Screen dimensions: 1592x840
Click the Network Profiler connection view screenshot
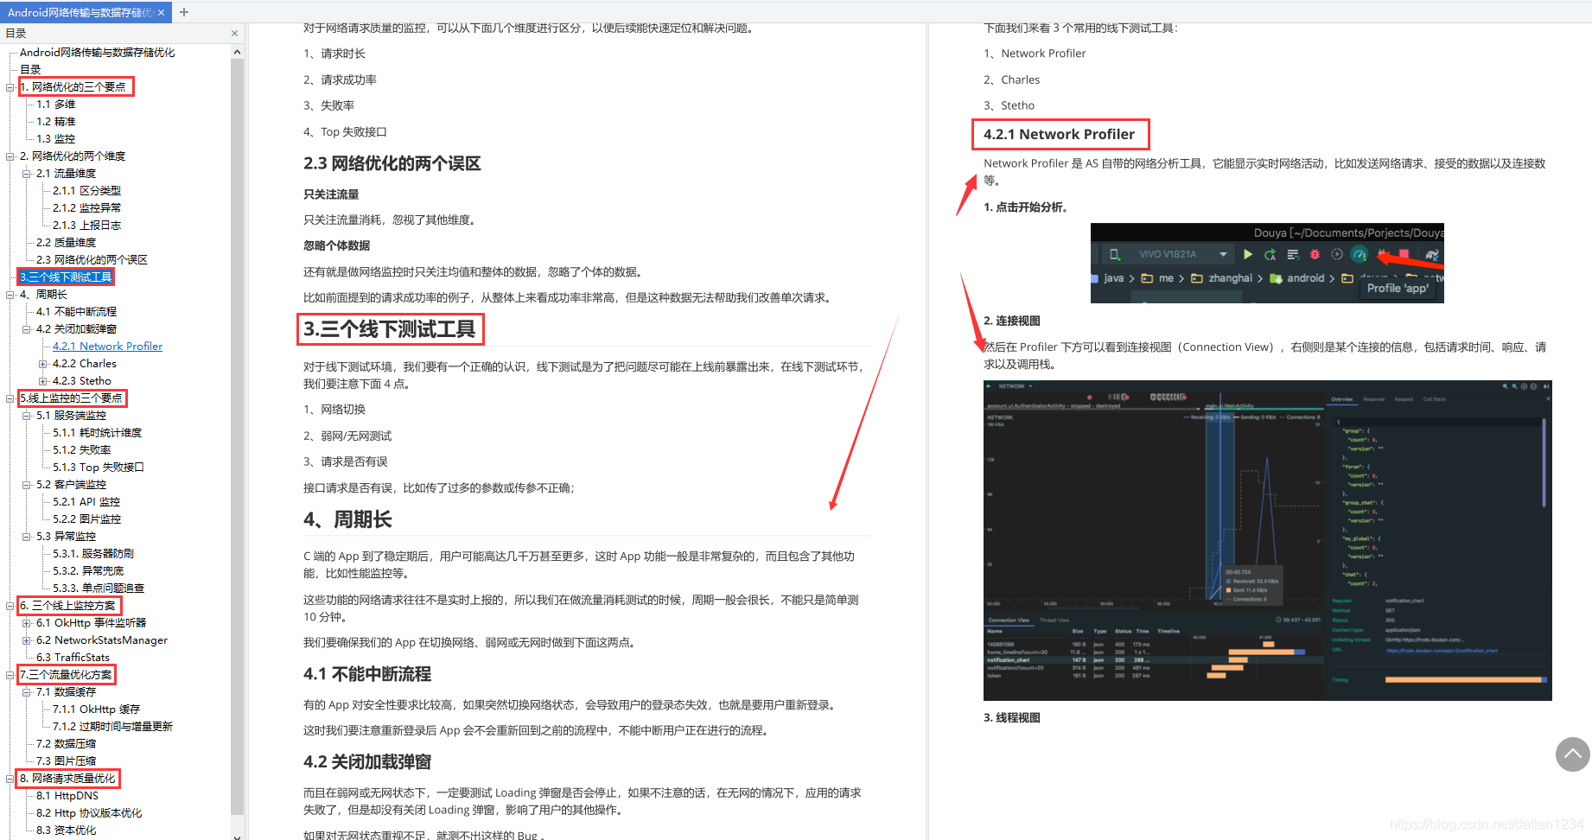(x=1268, y=540)
